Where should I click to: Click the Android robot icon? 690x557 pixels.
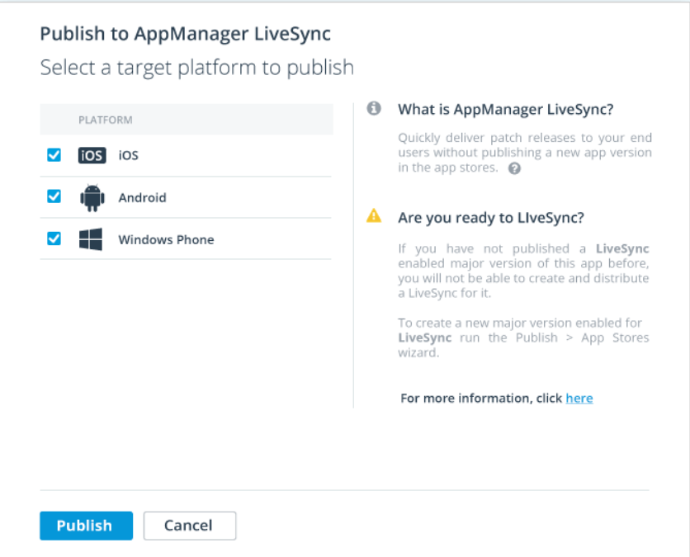(x=92, y=198)
